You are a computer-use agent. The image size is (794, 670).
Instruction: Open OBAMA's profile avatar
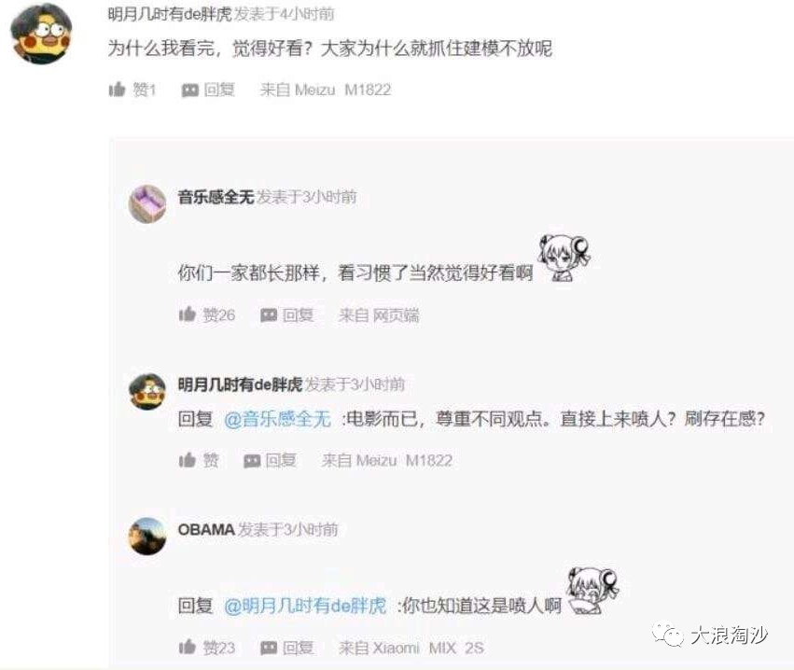point(147,537)
